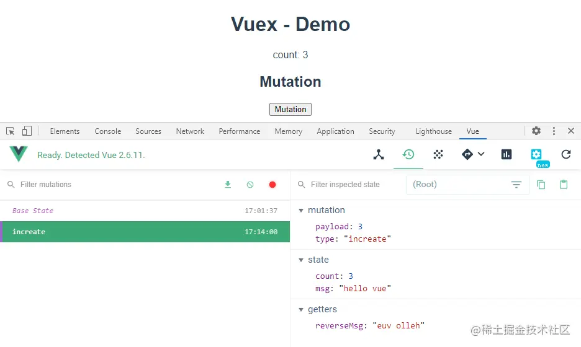Switch to the Console tab
The image size is (581, 347).
[108, 131]
